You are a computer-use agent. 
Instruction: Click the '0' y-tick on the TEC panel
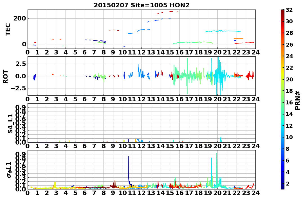point(24,44)
